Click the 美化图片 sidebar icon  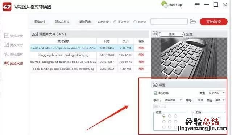(x=7, y=54)
